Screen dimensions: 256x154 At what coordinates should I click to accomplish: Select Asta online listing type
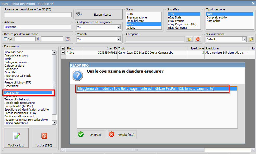point(230,21)
